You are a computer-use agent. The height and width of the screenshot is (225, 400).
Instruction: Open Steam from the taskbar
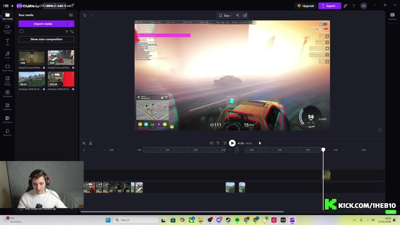228,220
